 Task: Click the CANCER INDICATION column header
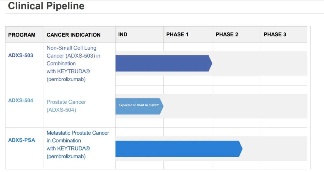(73, 35)
